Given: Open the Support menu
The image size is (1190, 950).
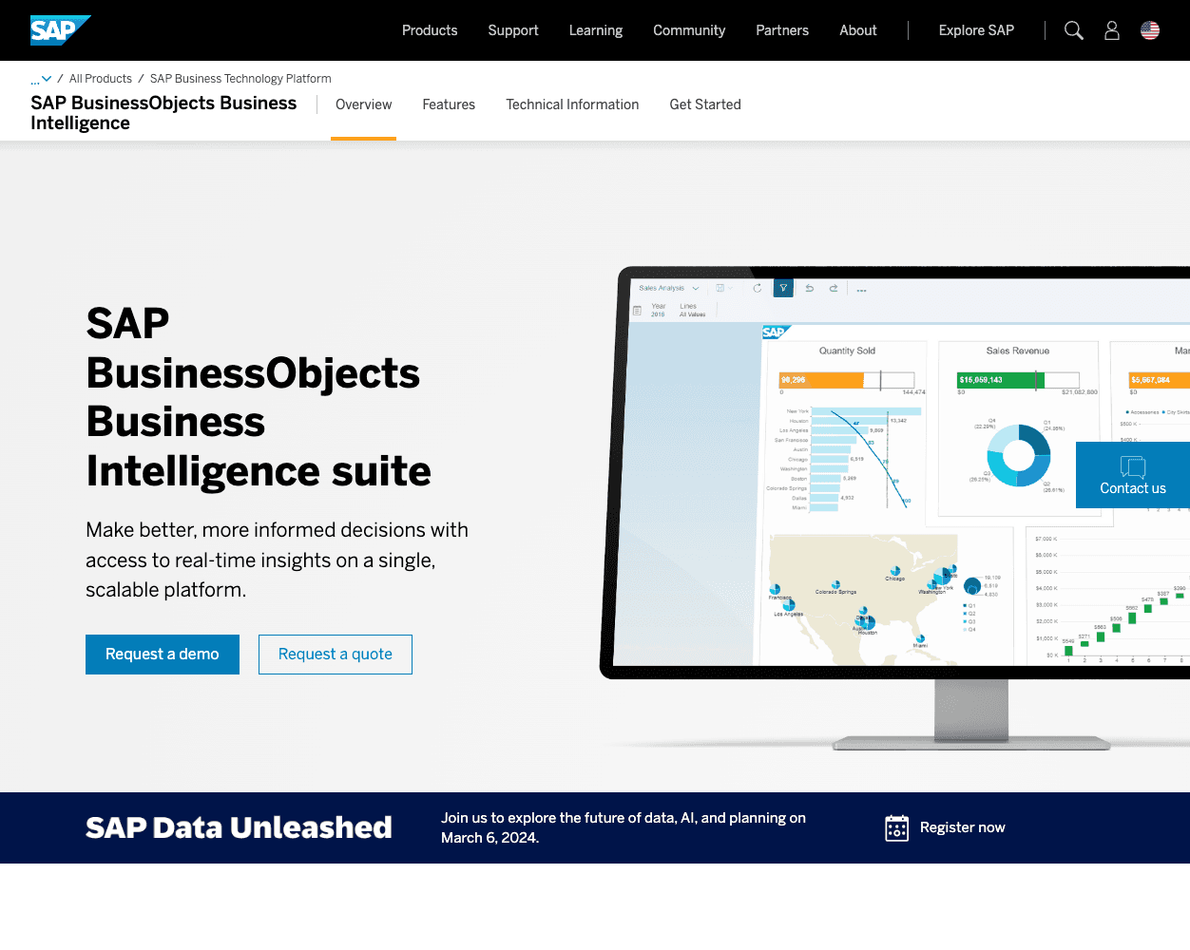Looking at the screenshot, I should (x=513, y=30).
